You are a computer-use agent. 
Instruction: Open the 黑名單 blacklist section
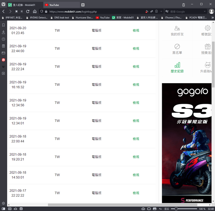tap(177, 49)
